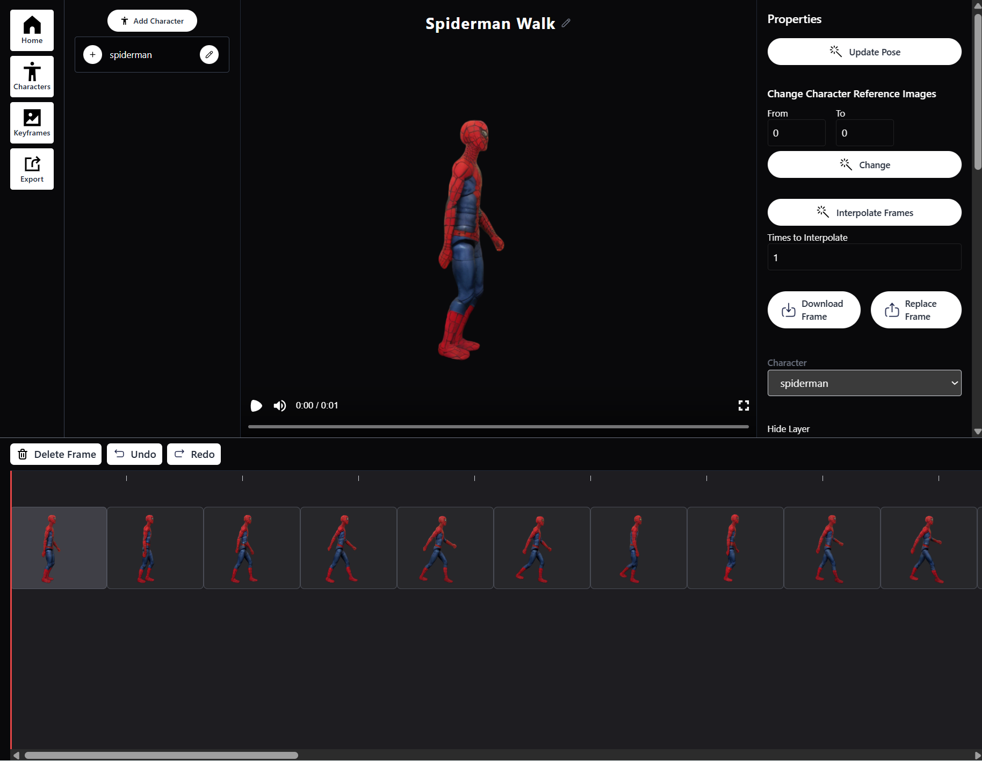Click the Update Pose button
Viewport: 982px width, 761px height.
pos(864,52)
